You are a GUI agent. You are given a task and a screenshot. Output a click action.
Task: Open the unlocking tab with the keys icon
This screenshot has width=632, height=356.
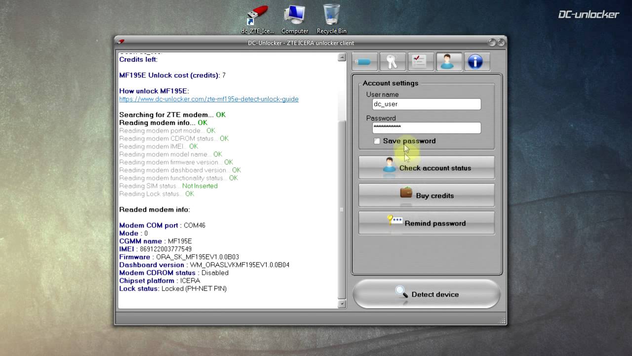coord(393,62)
